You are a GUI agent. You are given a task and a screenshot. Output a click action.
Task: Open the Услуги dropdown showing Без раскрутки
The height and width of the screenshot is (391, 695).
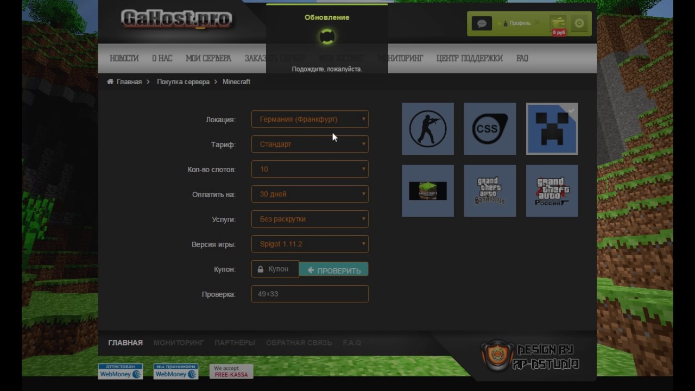coord(310,219)
